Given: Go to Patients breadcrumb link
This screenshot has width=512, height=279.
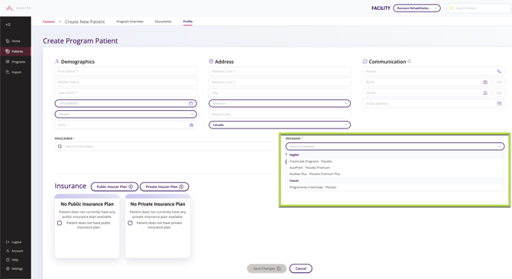Looking at the screenshot, I should (x=49, y=21).
